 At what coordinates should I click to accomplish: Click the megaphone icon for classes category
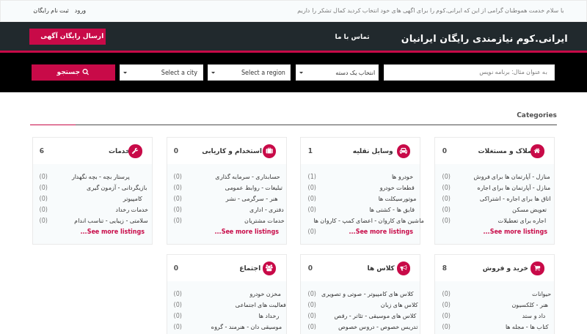pos(403,268)
